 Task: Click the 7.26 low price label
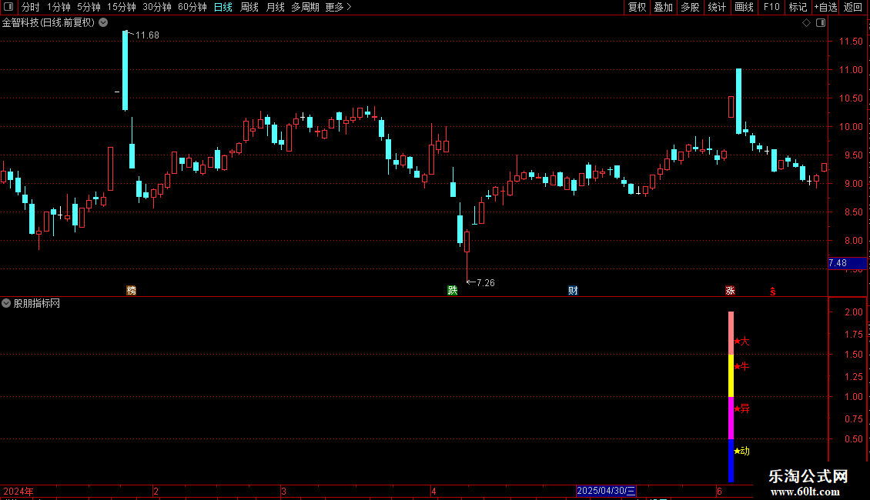(486, 283)
